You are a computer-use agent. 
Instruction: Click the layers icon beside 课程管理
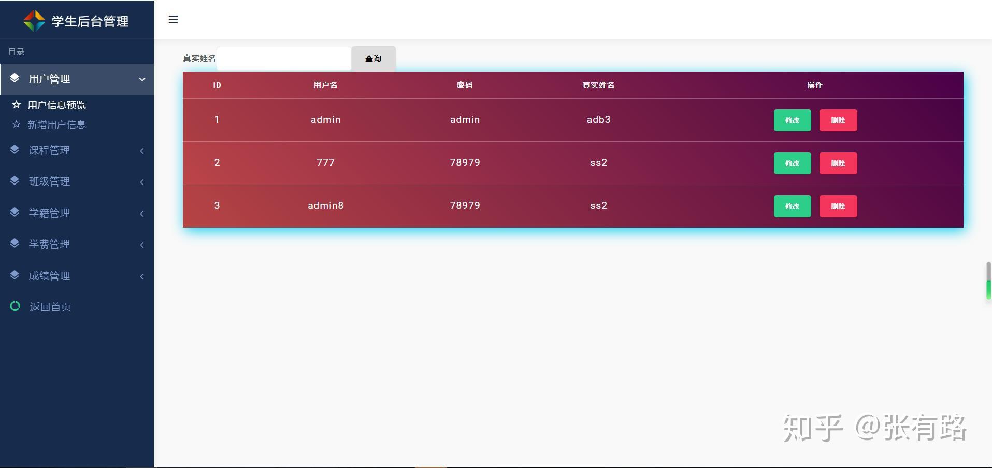15,150
